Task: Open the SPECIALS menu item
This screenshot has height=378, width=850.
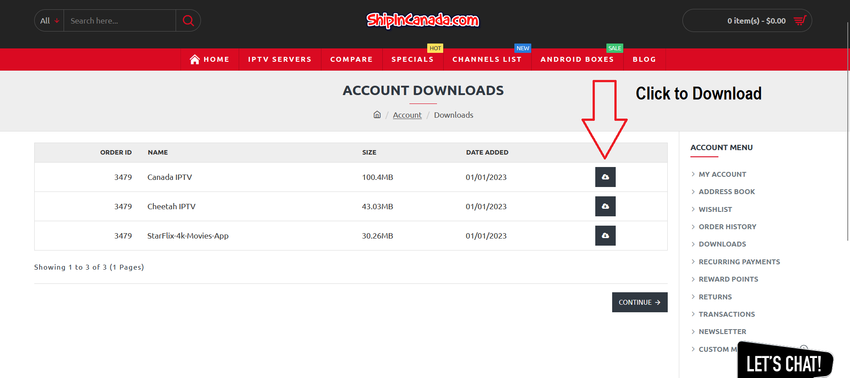Action: click(413, 60)
